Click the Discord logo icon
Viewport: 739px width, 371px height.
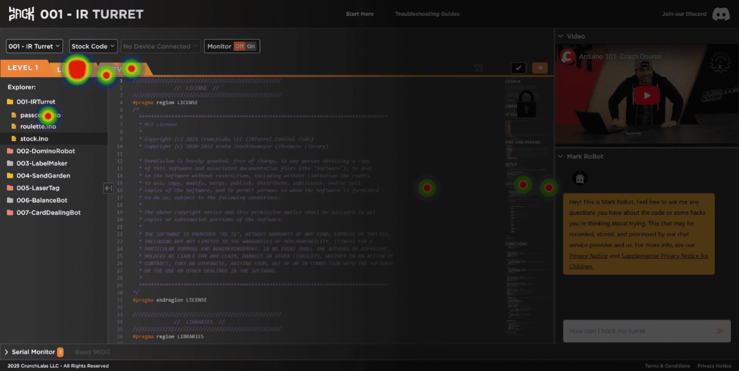click(x=721, y=14)
